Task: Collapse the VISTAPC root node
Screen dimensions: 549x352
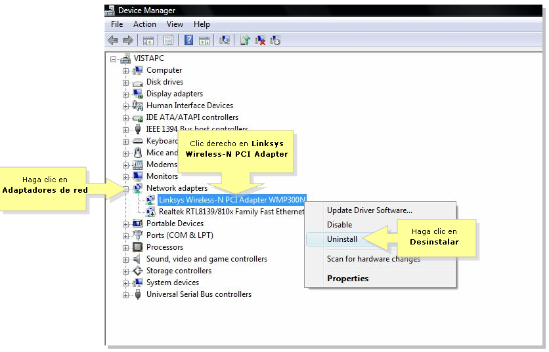Action: tap(113, 60)
